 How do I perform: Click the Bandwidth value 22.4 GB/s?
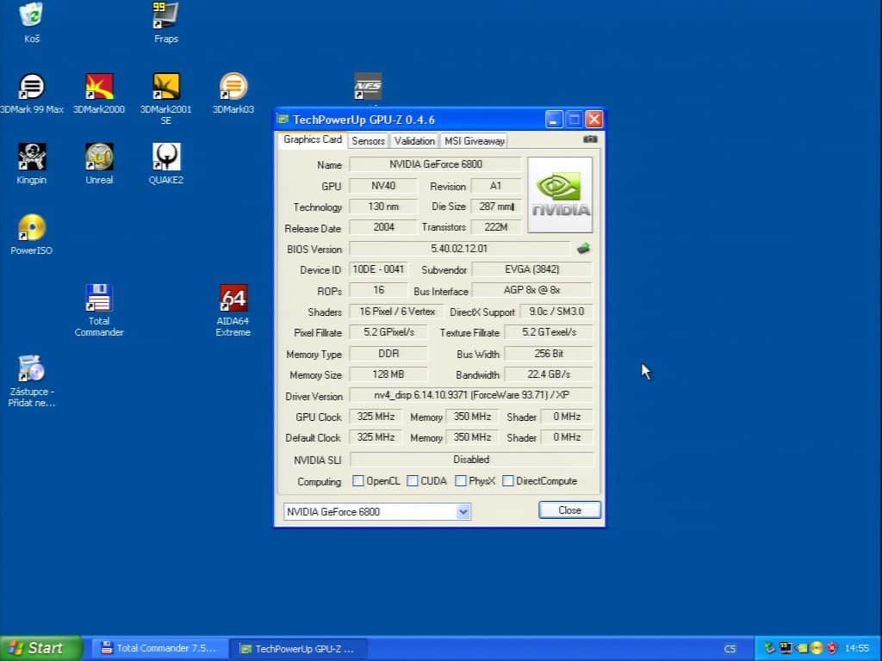click(x=549, y=374)
